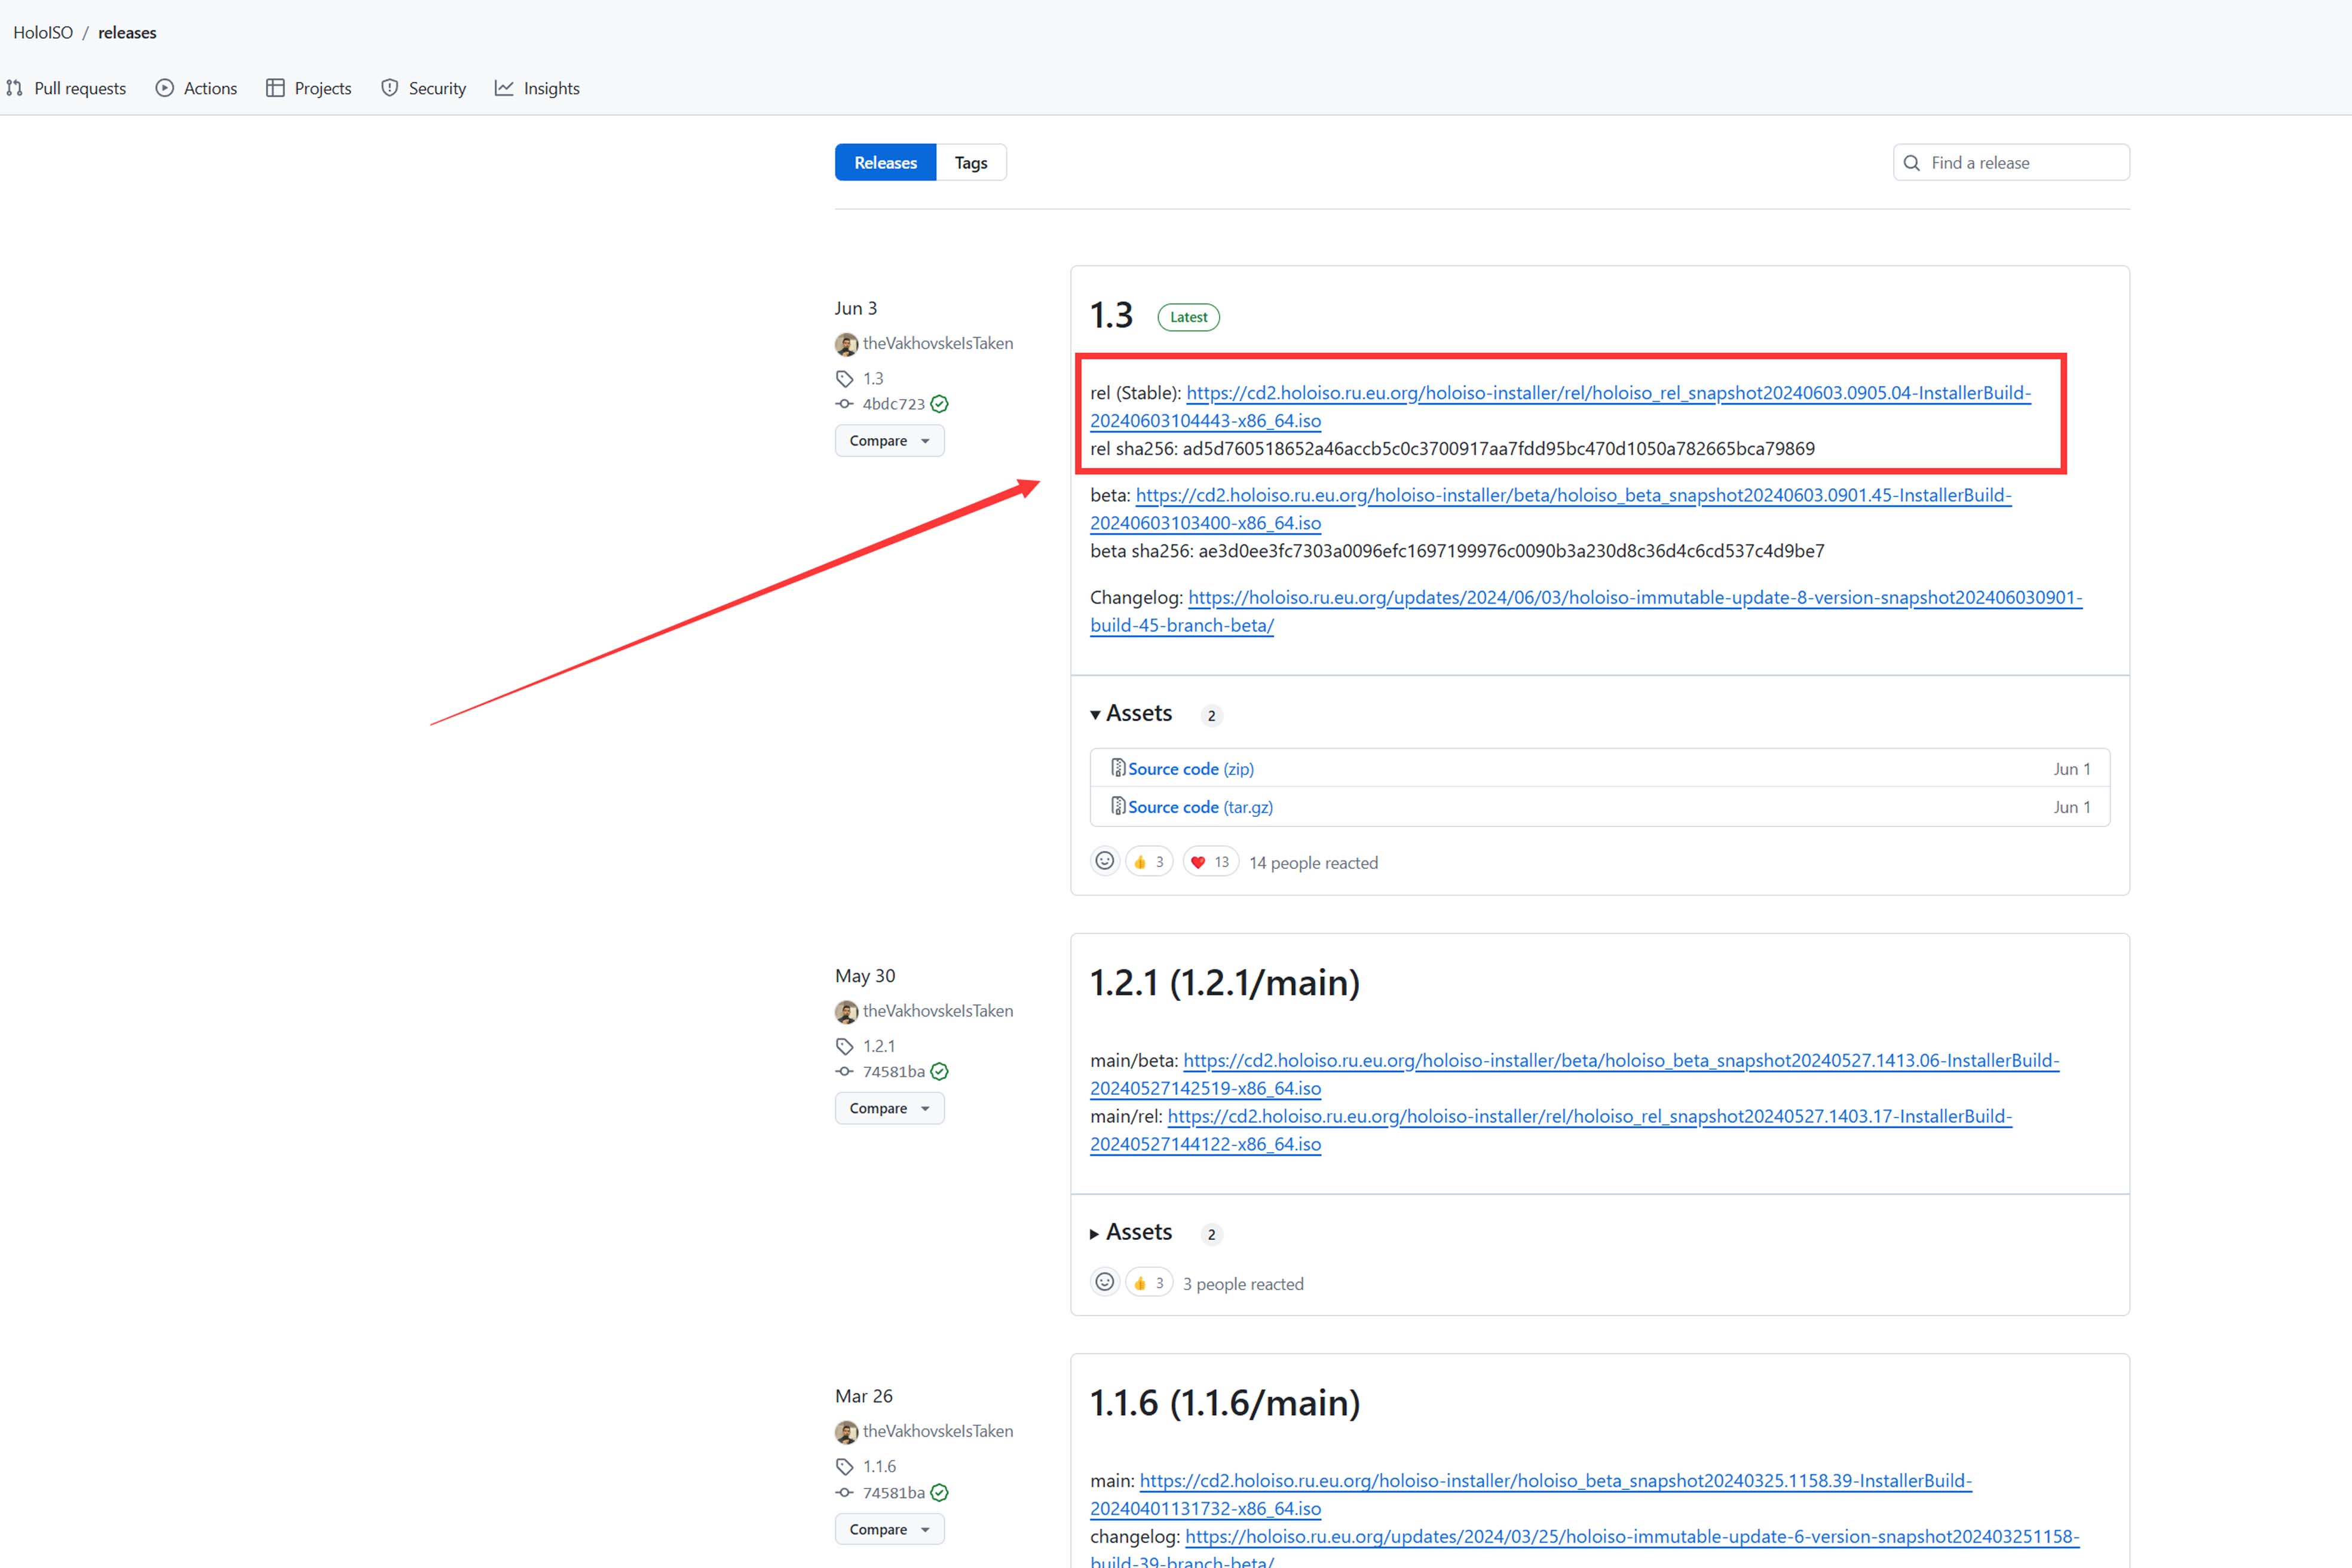Screen dimensions: 2352x1568
Task: Download Source code (zip) for 1.3
Action: (x=1190, y=769)
